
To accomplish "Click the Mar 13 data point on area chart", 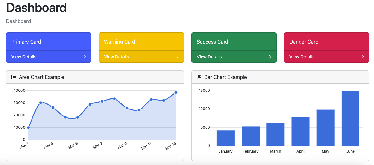I will 176,92.
